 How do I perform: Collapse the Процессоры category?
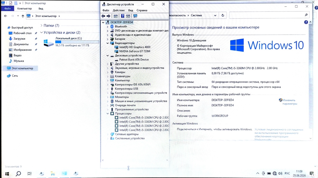click(107, 114)
